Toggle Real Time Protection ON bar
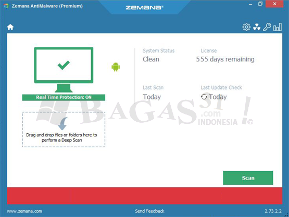 (x=64, y=97)
